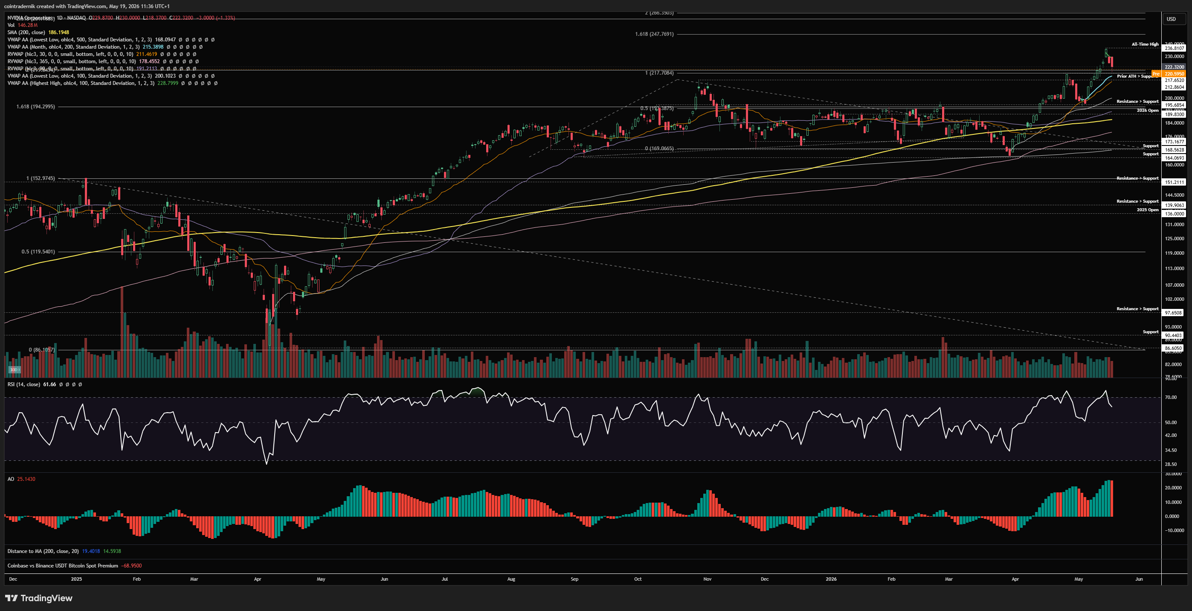The width and height of the screenshot is (1192, 611).
Task: Click the 70.00 level on the RSI scale
Action: pyautogui.click(x=1171, y=398)
